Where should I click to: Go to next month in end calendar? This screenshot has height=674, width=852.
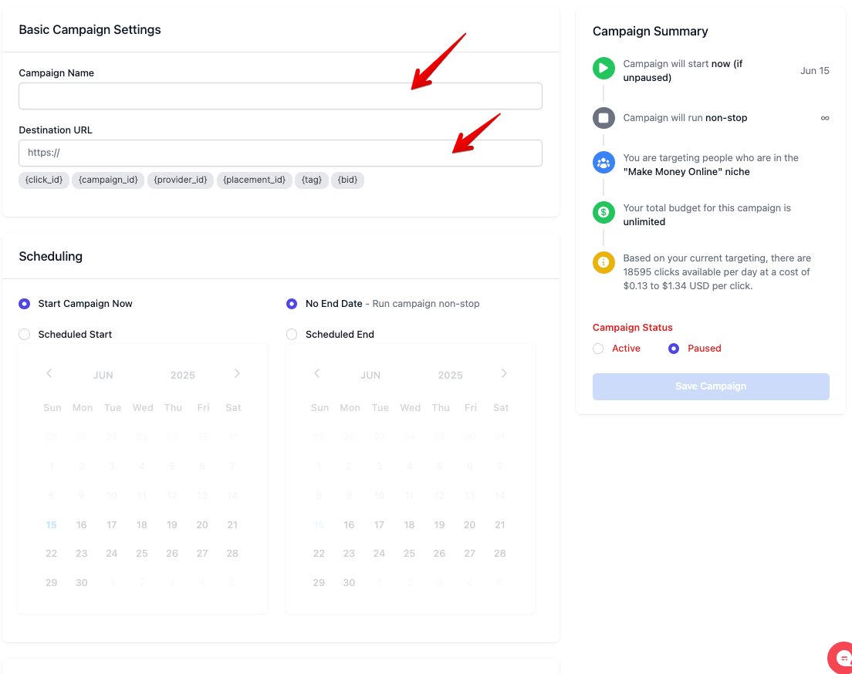[x=504, y=374]
